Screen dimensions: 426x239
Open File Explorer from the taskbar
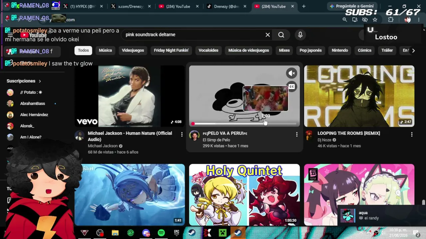click(115, 233)
